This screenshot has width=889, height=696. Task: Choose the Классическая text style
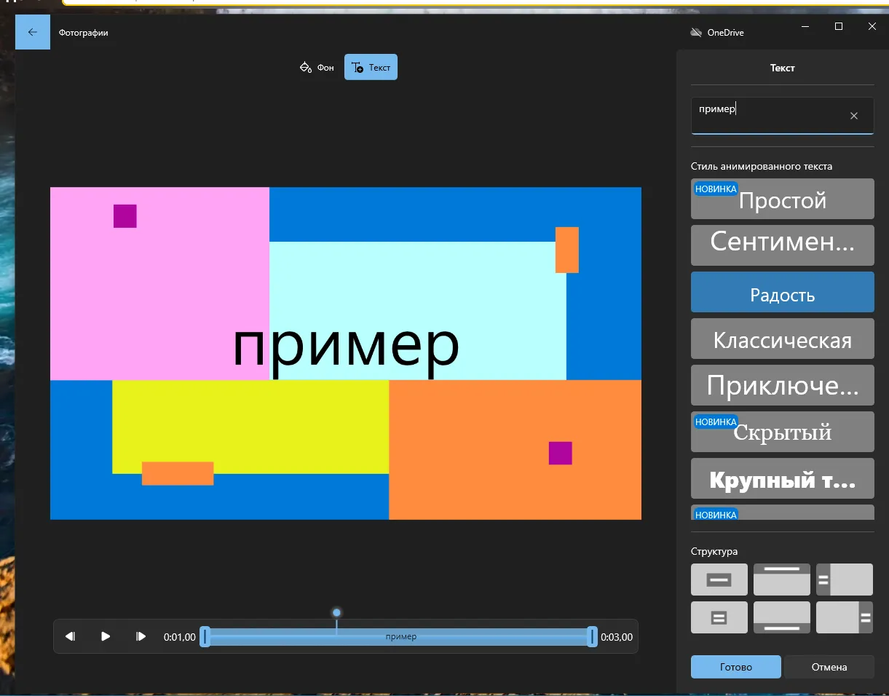pyautogui.click(x=782, y=339)
